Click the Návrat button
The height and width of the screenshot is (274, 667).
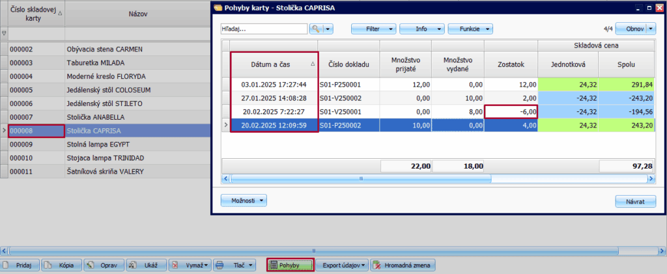[x=634, y=201]
